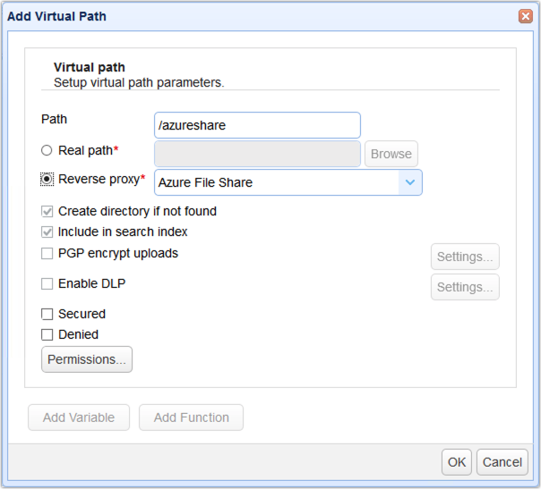
Task: Click the Add Function button
Action: (191, 417)
